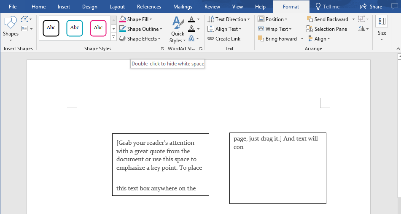Click Create Link for the text box
The width and height of the screenshot is (401, 214).
224,39
